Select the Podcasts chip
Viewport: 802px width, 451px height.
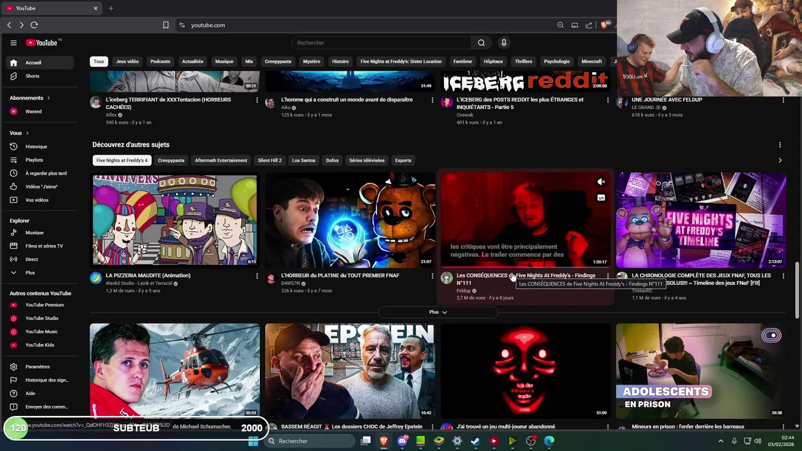click(x=160, y=61)
